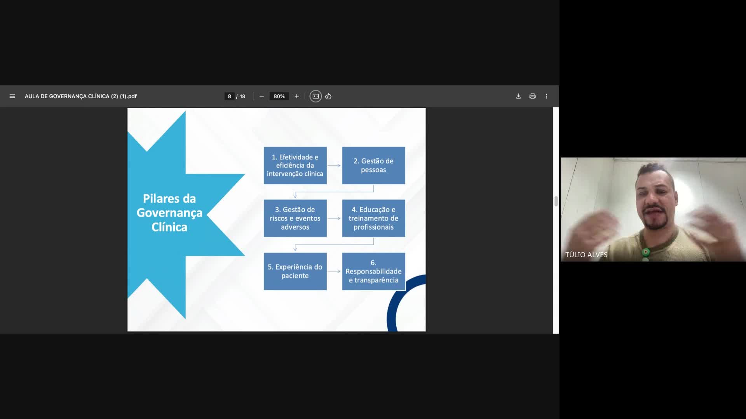This screenshot has height=419, width=746.
Task: Toggle the fit to page icon
Action: coord(315,96)
